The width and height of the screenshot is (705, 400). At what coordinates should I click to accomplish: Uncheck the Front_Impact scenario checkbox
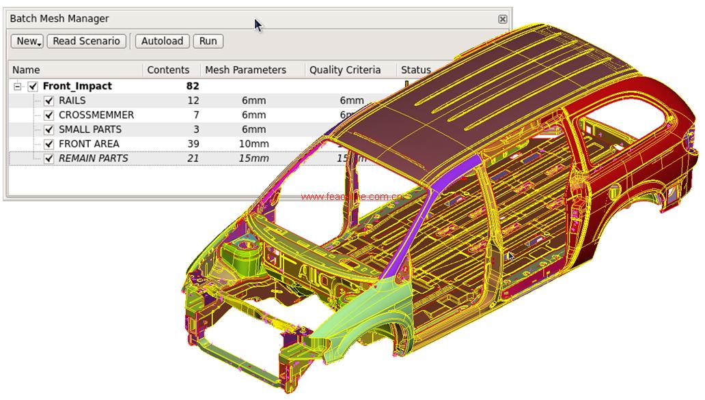(33, 86)
